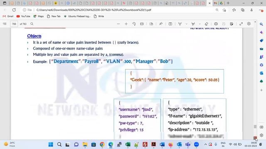Rotate the PDF page
Image resolution: width=266 pixels, height=149 pixels.
coord(134,24)
